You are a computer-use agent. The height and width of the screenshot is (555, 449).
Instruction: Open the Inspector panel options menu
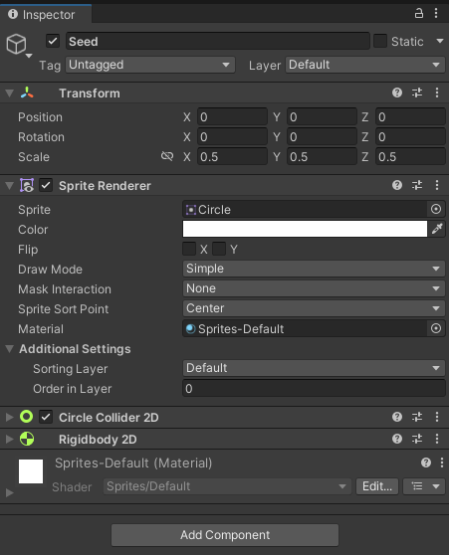[x=436, y=14]
